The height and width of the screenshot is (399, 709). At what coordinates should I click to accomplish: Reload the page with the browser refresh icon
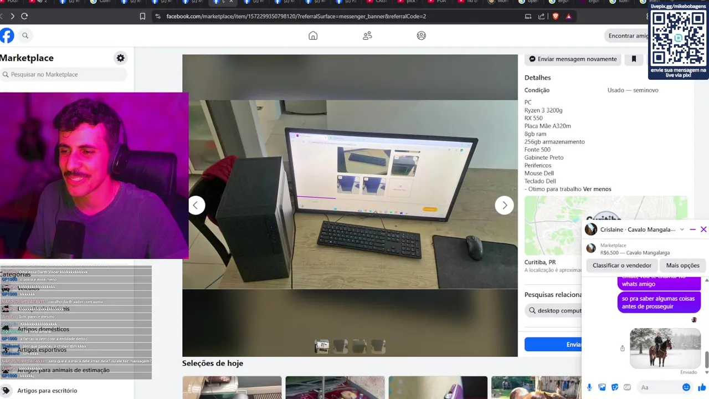pyautogui.click(x=24, y=16)
